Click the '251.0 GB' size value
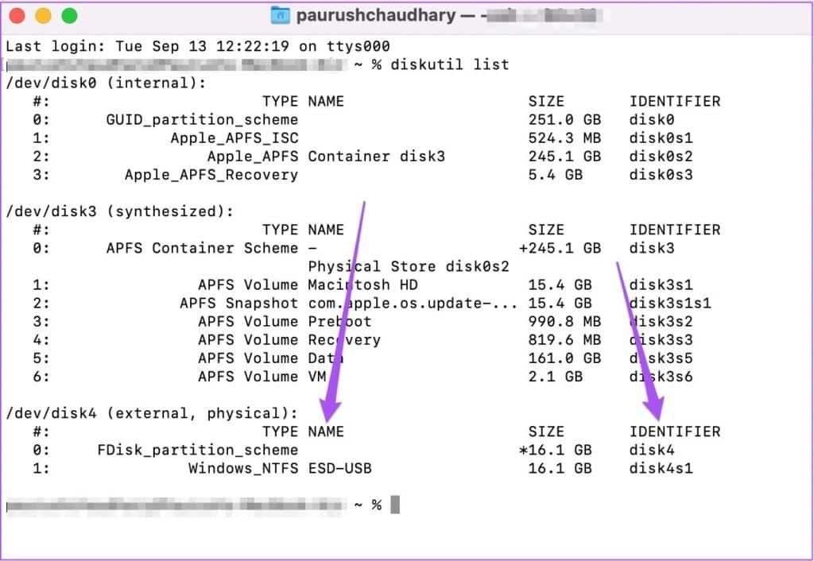814x561 pixels. click(565, 120)
